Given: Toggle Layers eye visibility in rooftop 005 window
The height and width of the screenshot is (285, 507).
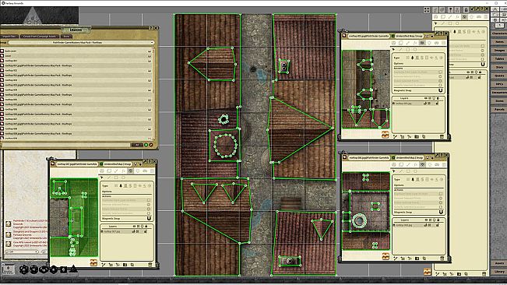Looking at the screenshot, I should click(426, 98).
